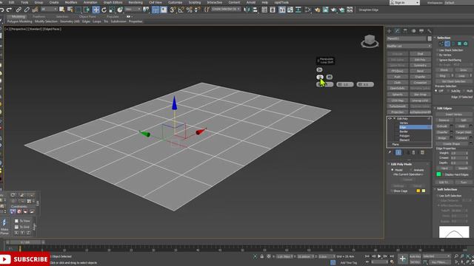This screenshot has width=474, height=266.
Task: Open the Create Selection Set dropdown
Action: [x=226, y=10]
